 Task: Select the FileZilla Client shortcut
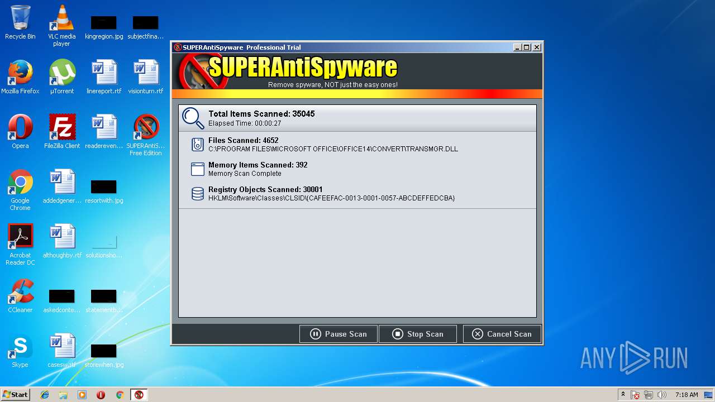(x=61, y=132)
